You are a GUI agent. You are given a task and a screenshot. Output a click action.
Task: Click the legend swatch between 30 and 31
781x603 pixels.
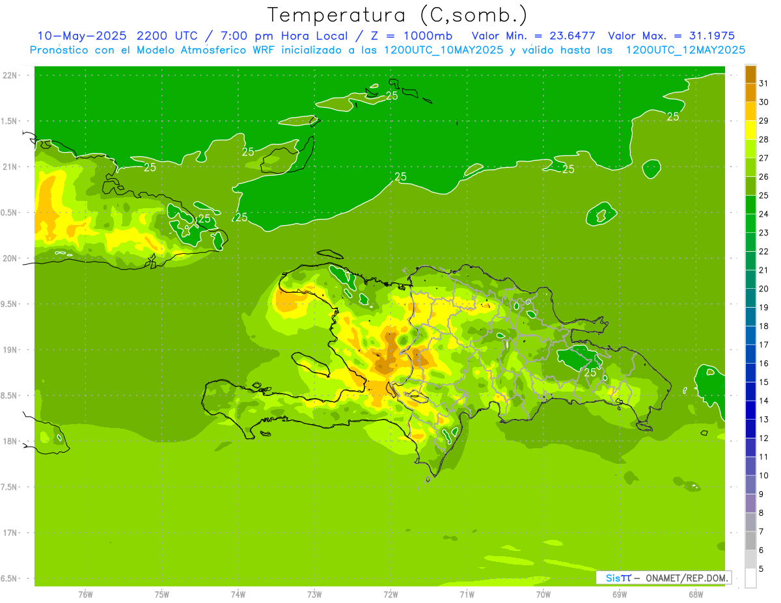tap(750, 92)
